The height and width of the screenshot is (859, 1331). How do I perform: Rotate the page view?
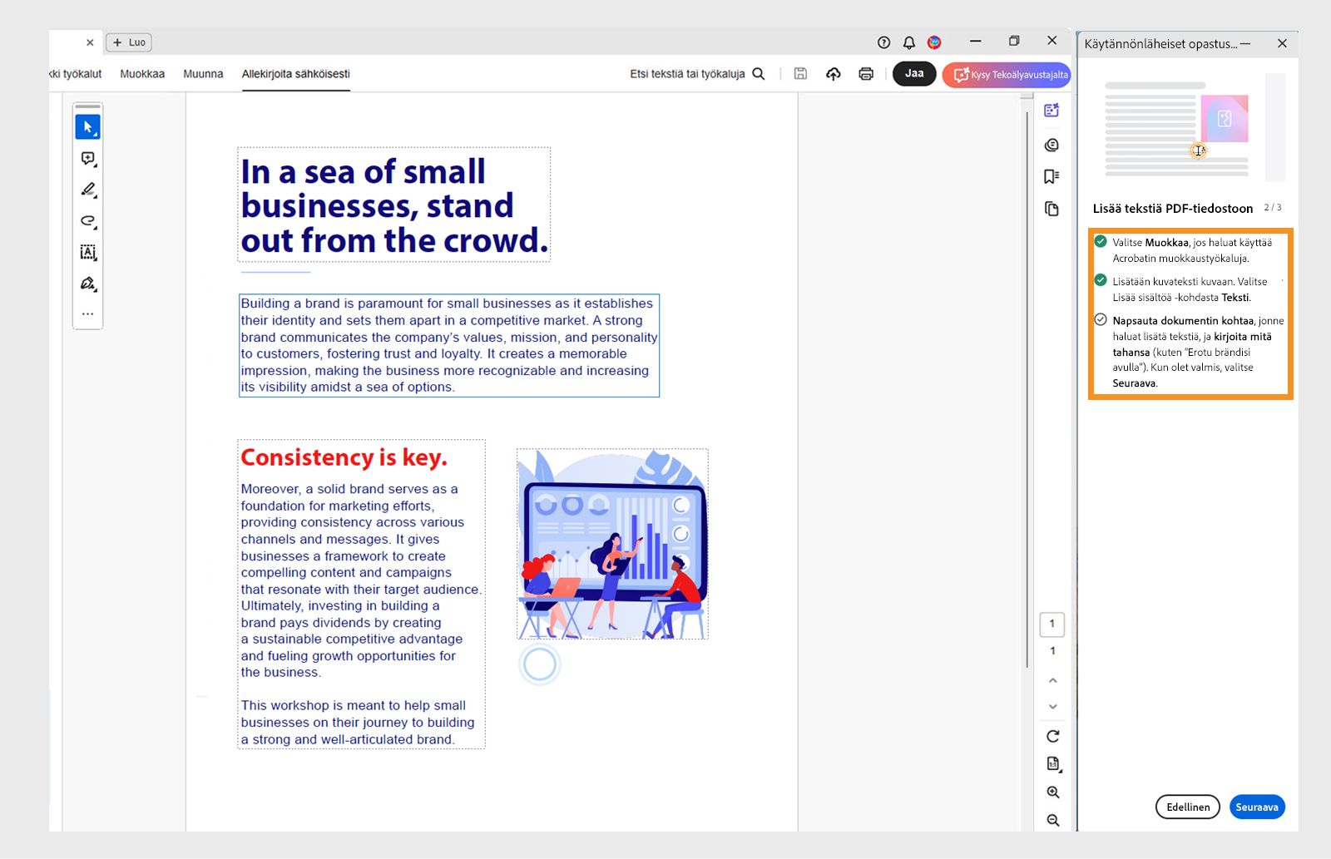(x=1052, y=736)
